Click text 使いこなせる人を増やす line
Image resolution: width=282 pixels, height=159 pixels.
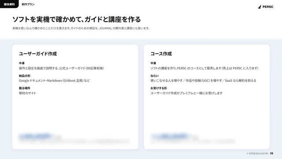[203, 80]
